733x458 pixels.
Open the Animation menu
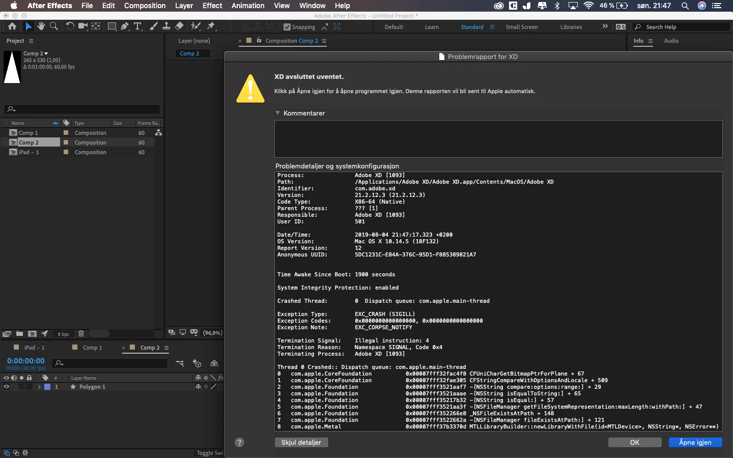click(x=248, y=6)
